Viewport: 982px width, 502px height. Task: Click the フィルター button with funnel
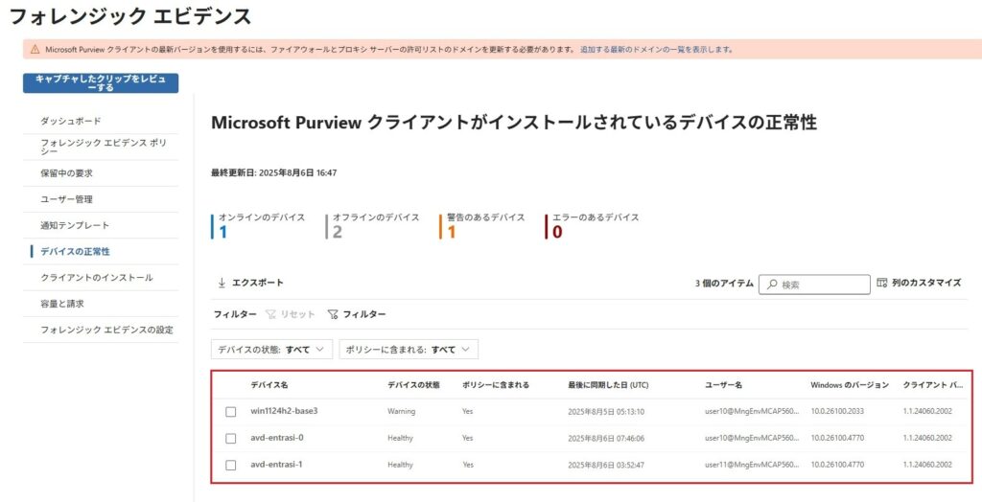tap(357, 314)
